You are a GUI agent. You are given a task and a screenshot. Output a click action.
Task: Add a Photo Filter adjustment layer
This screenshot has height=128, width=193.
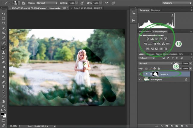tap(159, 44)
